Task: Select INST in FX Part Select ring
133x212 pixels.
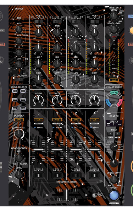Action: click(x=120, y=102)
